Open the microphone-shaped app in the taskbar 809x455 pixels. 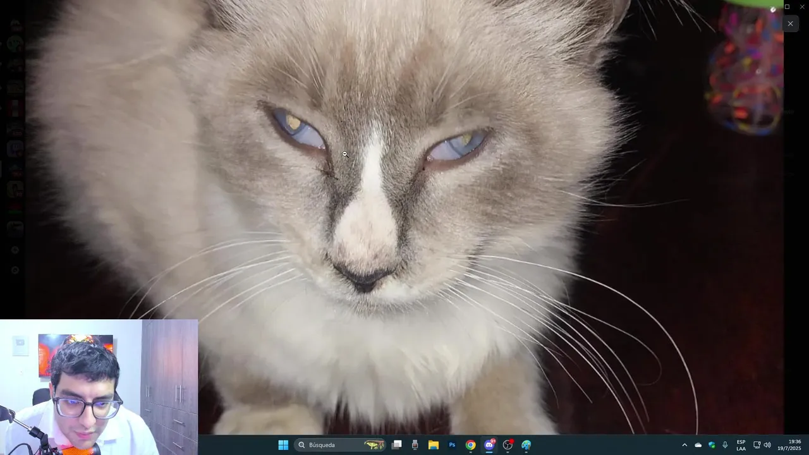pyautogui.click(x=415, y=445)
